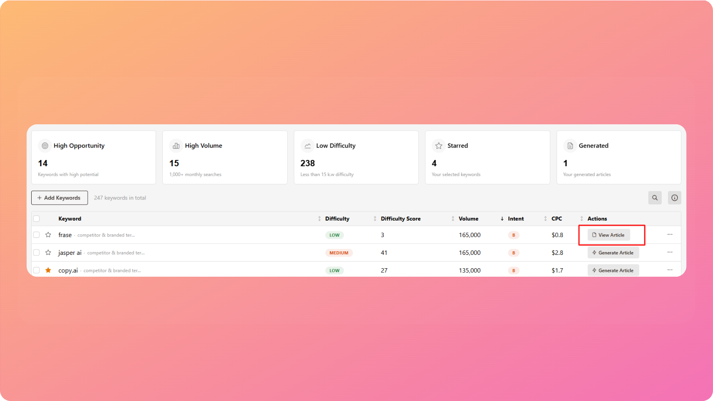Click the Add Keywords button

point(59,198)
